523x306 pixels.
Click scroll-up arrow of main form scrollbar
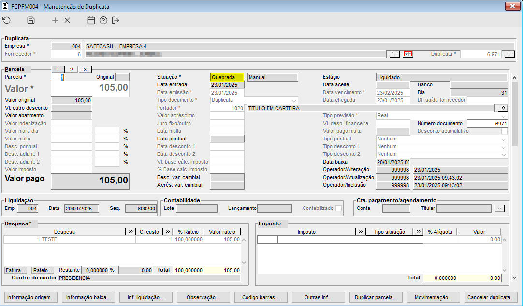[514, 78]
